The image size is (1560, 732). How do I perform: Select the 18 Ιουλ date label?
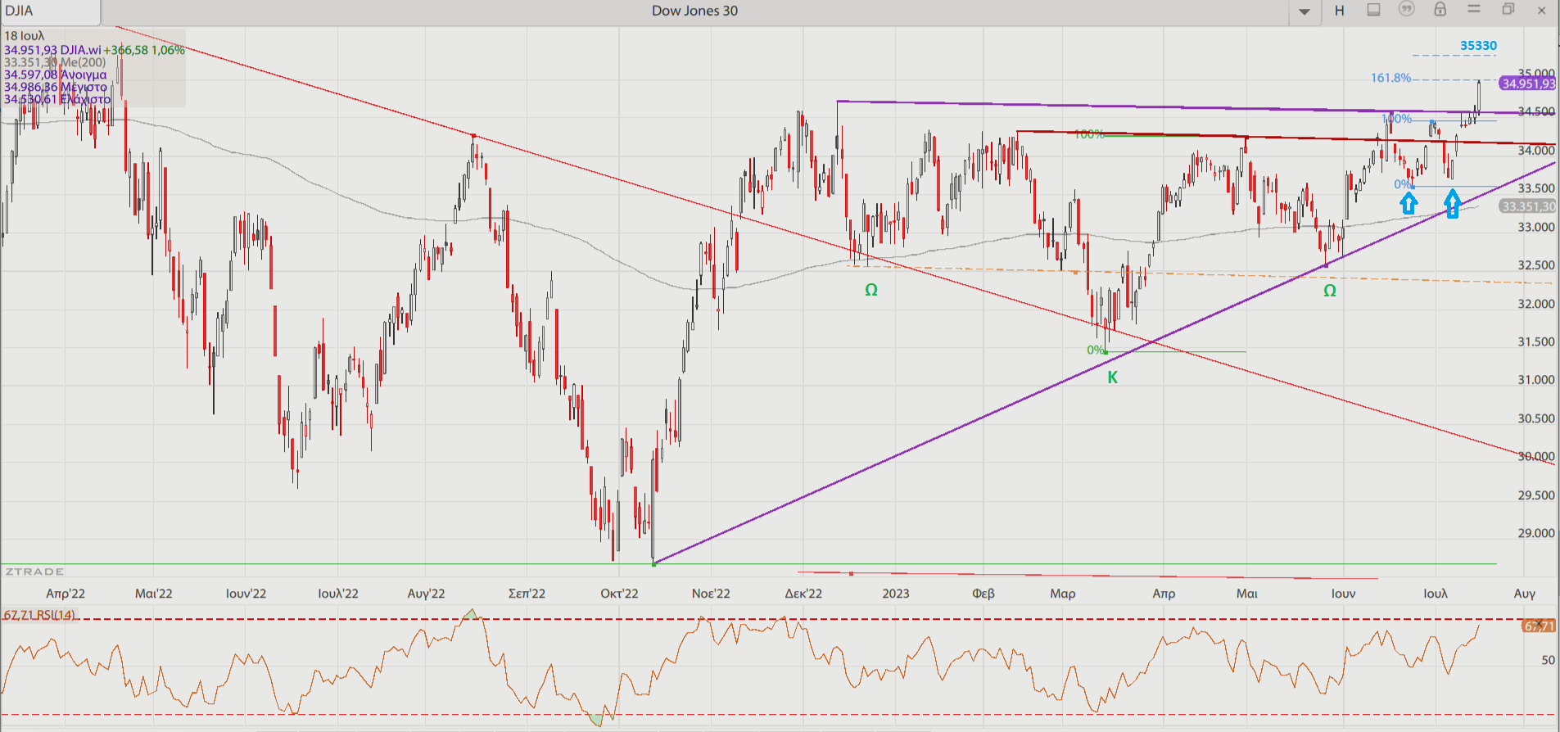(25, 36)
